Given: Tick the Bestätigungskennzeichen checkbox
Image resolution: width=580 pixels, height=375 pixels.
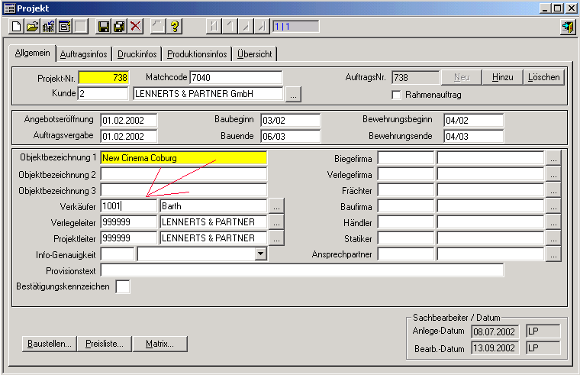Looking at the screenshot, I should pyautogui.click(x=122, y=287).
